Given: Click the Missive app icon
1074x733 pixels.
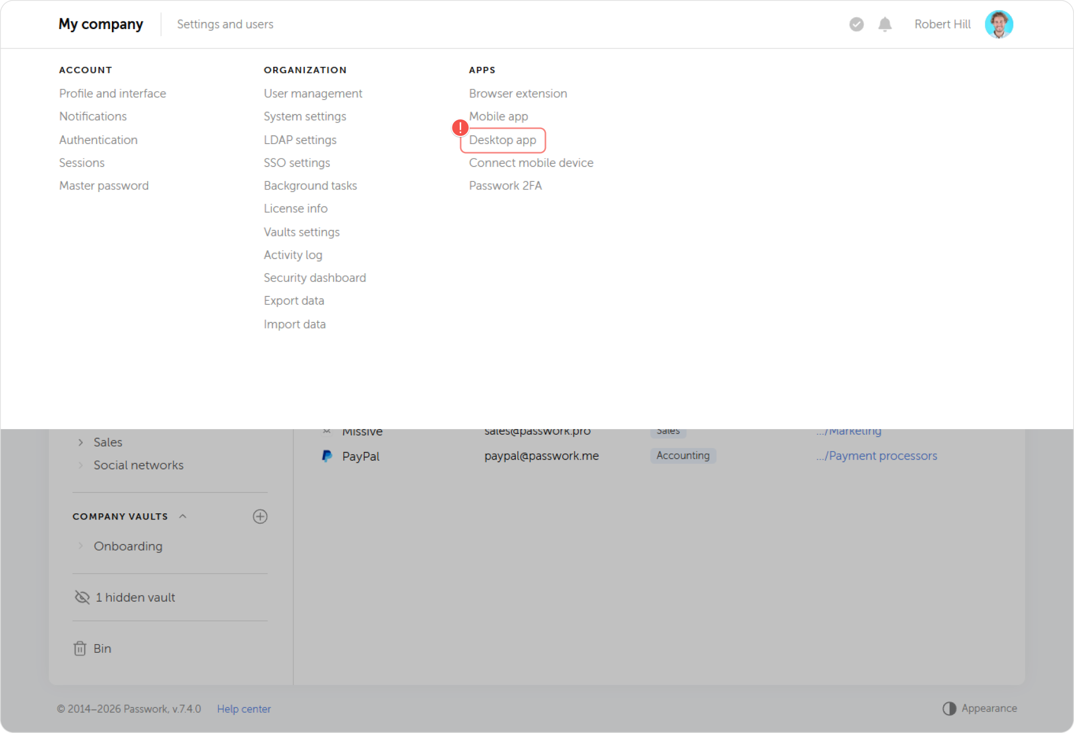Looking at the screenshot, I should (x=327, y=431).
